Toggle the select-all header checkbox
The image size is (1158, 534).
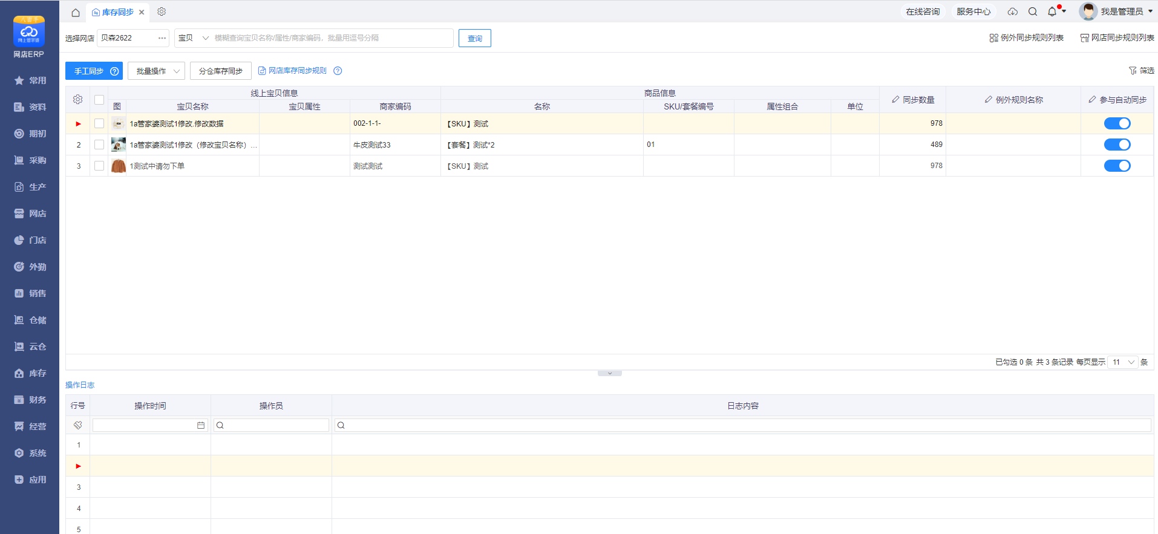pyautogui.click(x=99, y=100)
